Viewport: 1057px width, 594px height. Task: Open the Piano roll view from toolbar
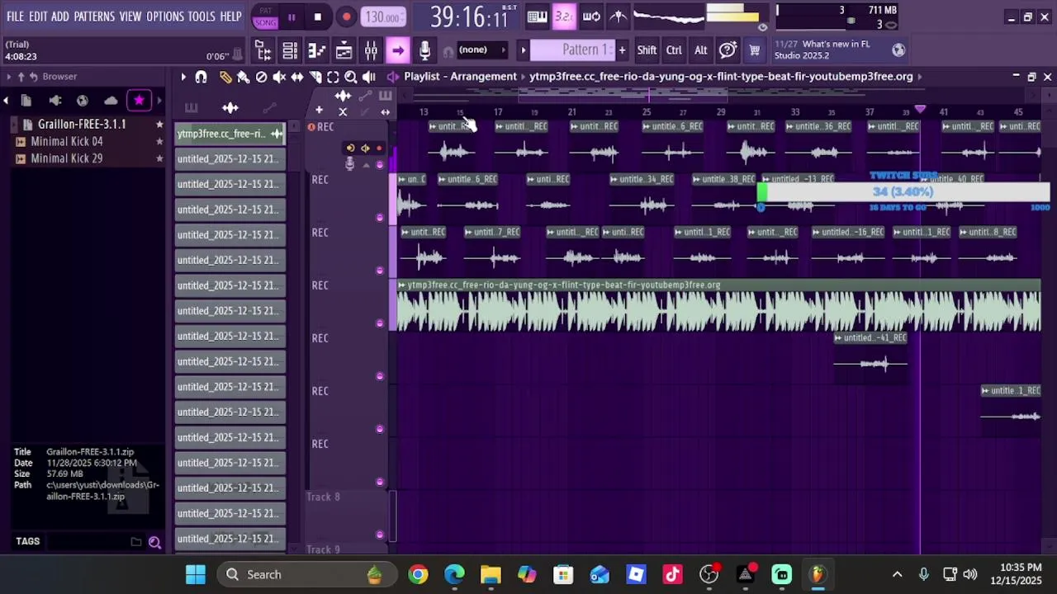317,51
